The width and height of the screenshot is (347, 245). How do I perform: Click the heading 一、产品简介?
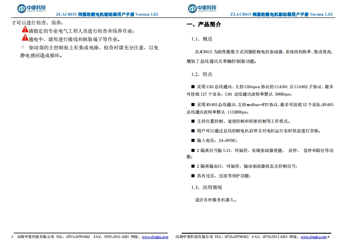click(204, 24)
